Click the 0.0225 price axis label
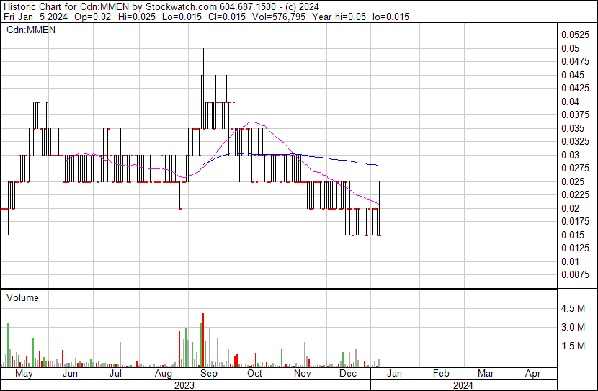This screenshot has height=391, width=598. [575, 194]
